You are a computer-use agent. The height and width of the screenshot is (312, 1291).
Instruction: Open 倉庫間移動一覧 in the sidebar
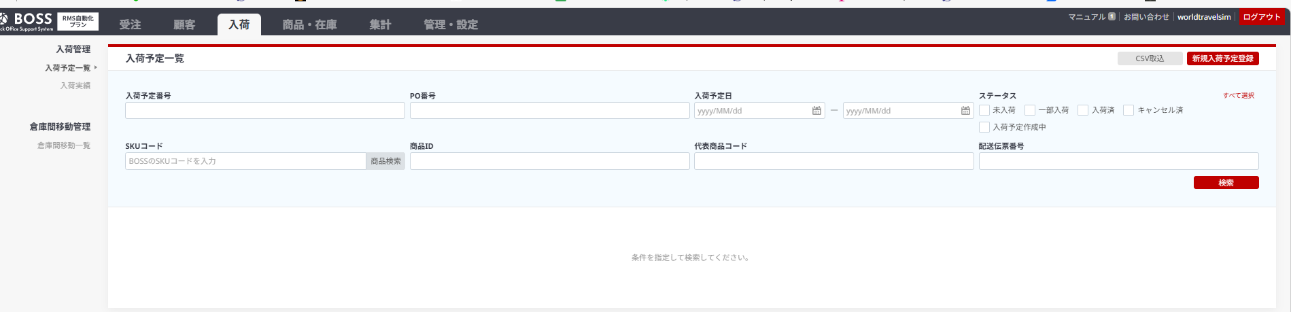click(64, 145)
